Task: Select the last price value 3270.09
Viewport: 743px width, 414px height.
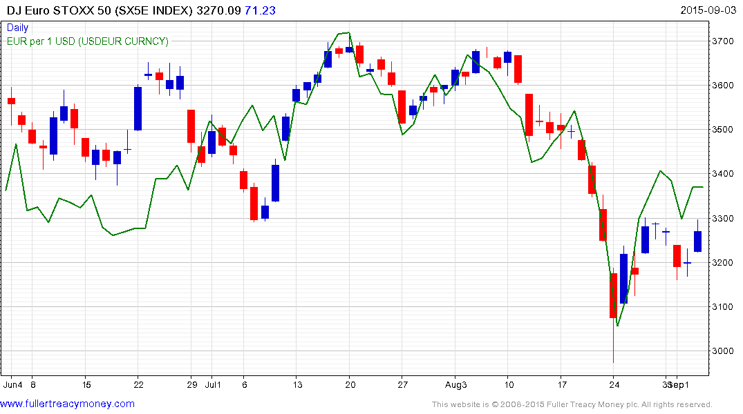Action: [218, 10]
